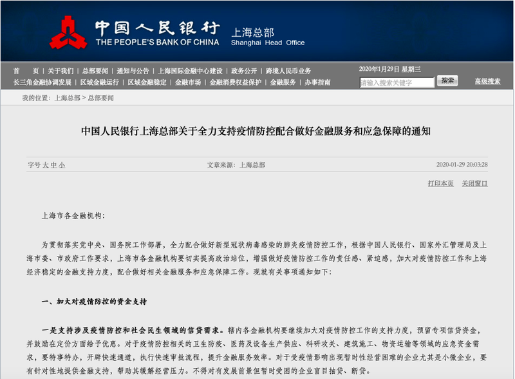Click the salutation 上海市各金融机构:
Viewport: 515px width, 379px height.
73,216
